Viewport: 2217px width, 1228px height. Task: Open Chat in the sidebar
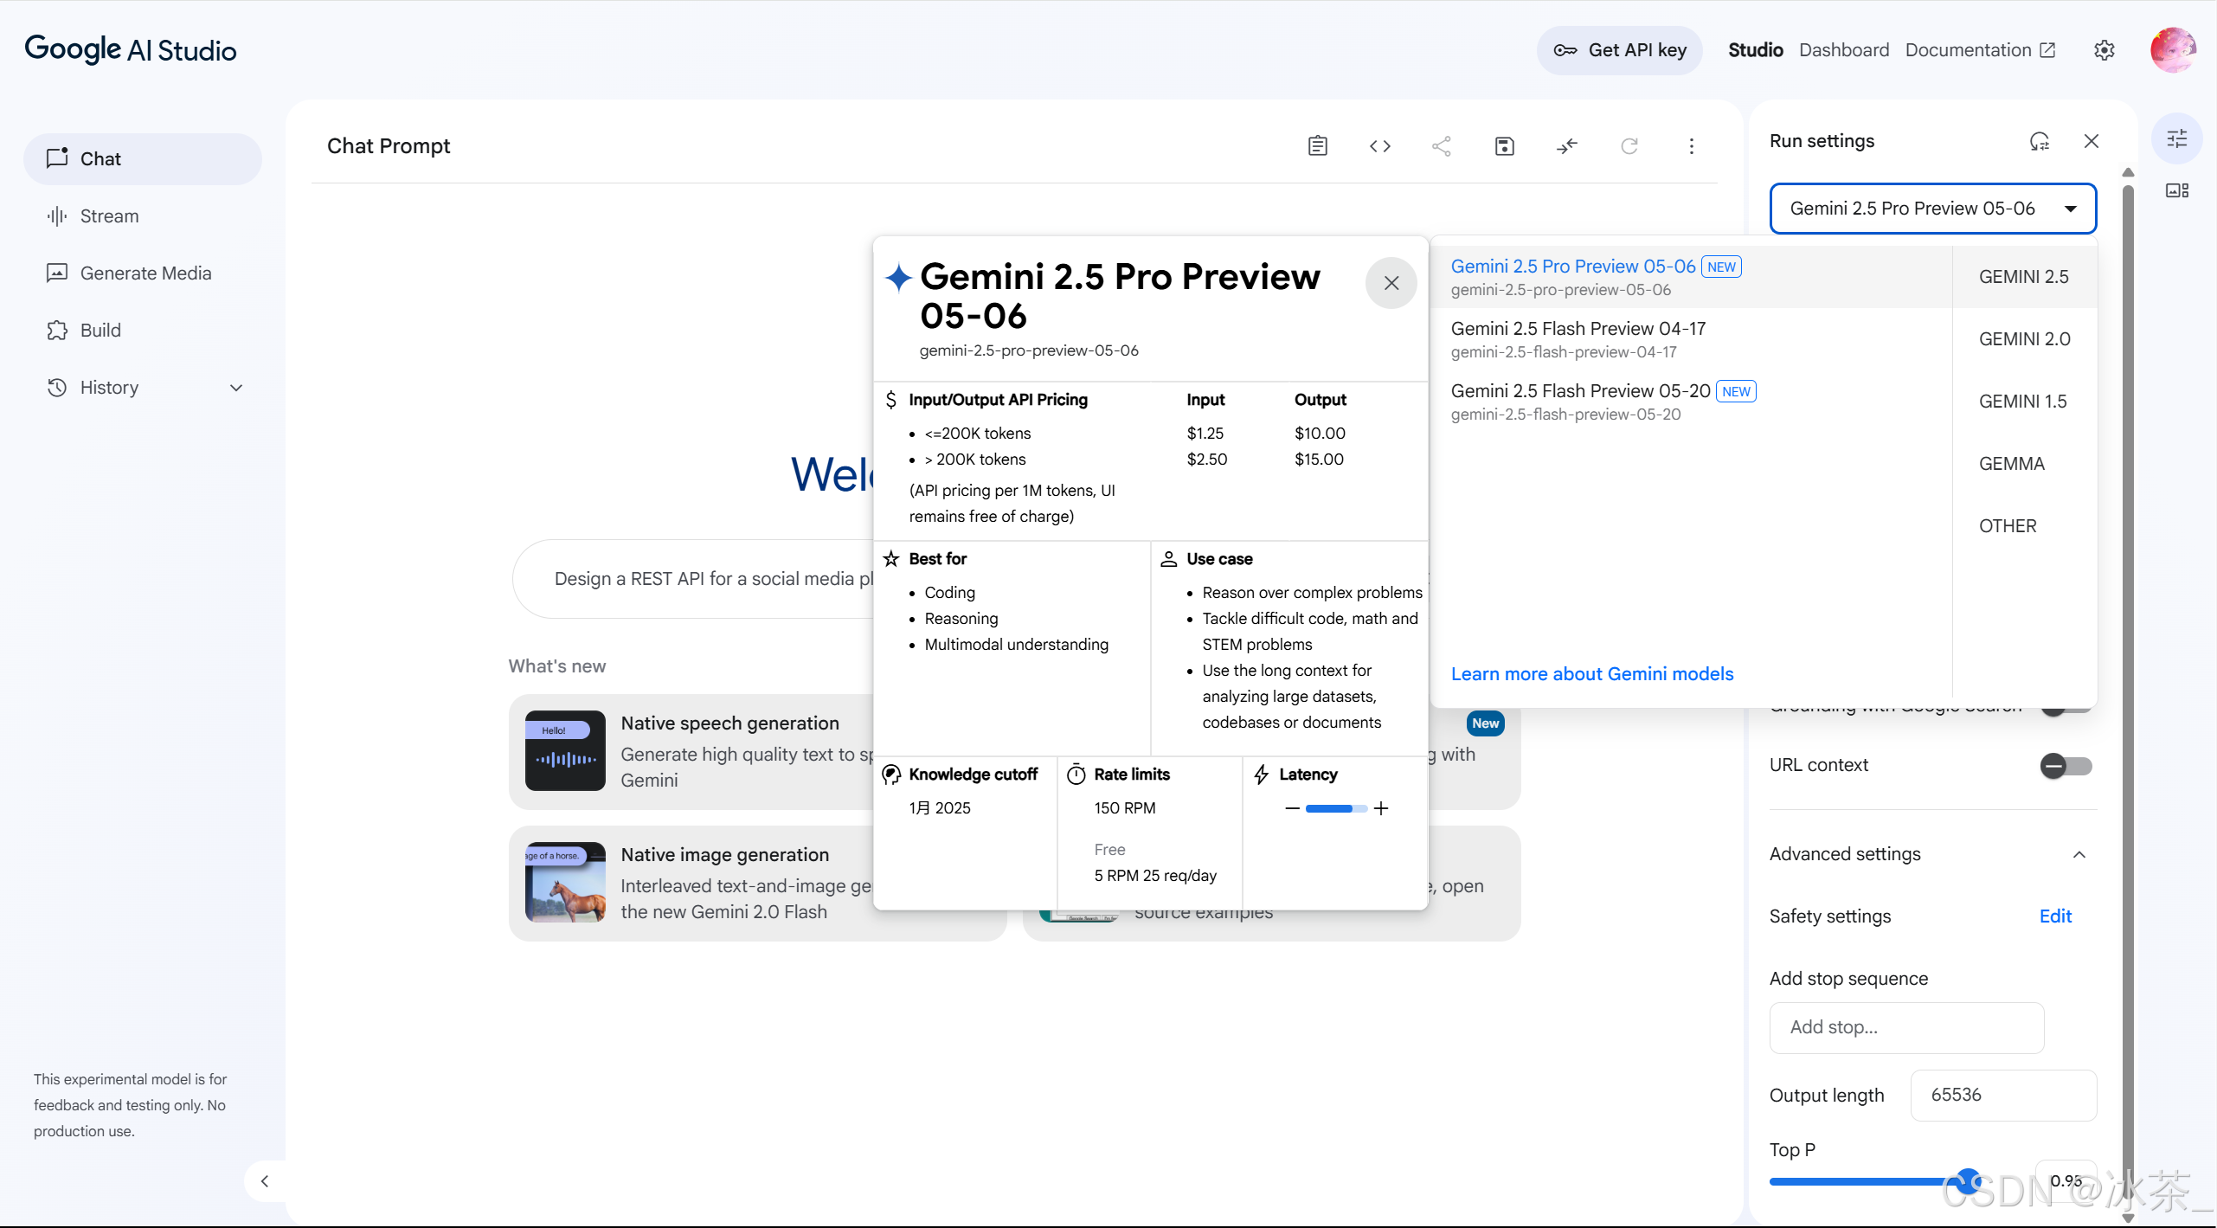point(143,159)
